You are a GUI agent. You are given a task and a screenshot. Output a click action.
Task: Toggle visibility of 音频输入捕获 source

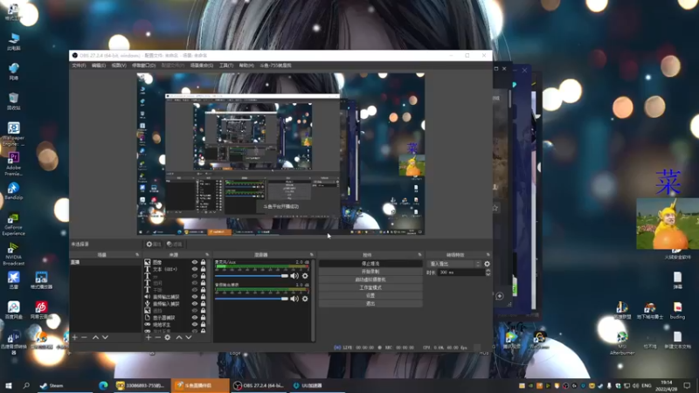tap(194, 303)
